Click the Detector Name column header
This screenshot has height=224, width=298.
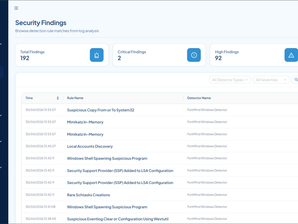tap(199, 98)
